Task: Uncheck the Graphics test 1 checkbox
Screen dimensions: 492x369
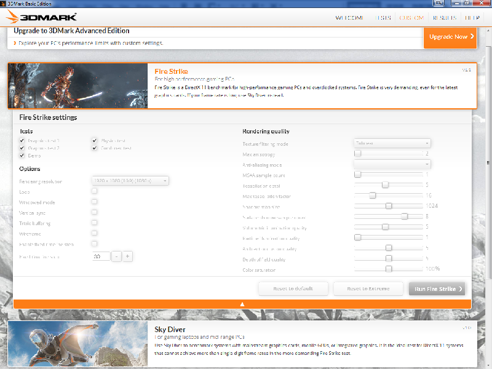Action: 22,141
